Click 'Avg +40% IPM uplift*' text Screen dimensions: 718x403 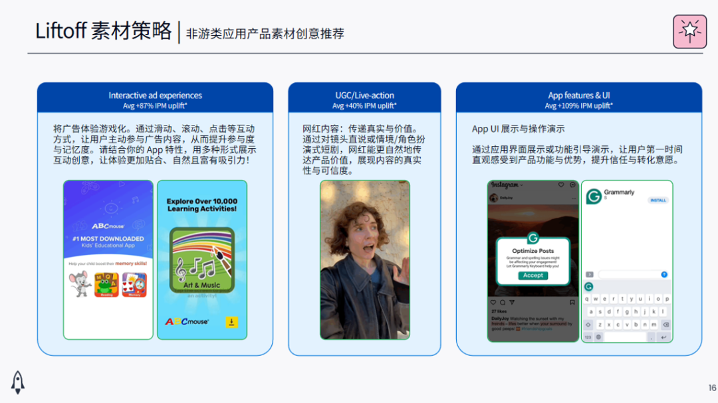[x=364, y=106]
